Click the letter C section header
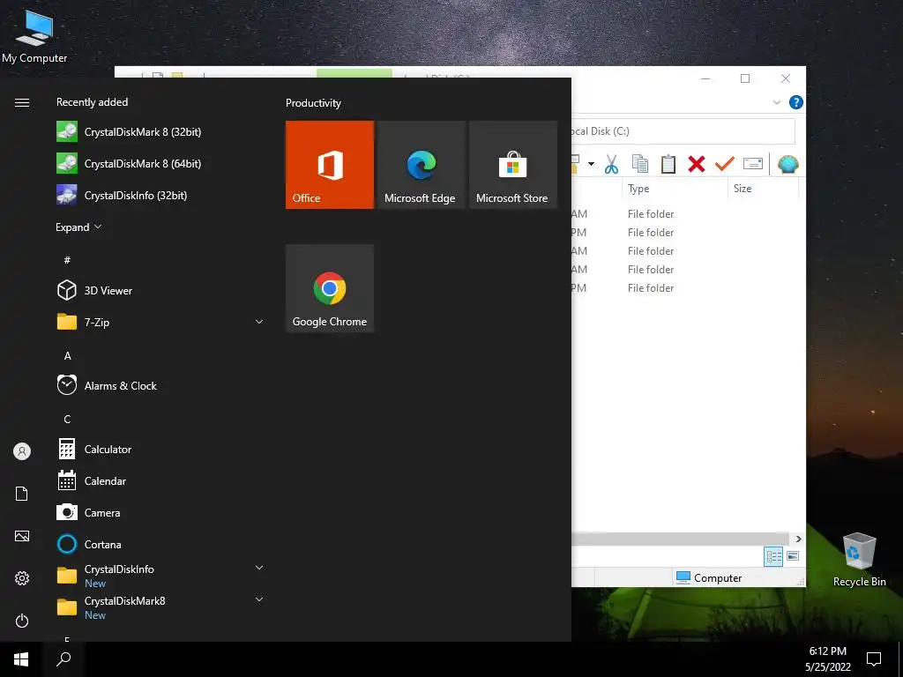This screenshot has width=903, height=677. click(67, 419)
